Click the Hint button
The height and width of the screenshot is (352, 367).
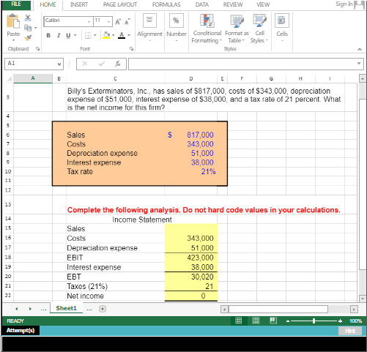click(x=350, y=331)
